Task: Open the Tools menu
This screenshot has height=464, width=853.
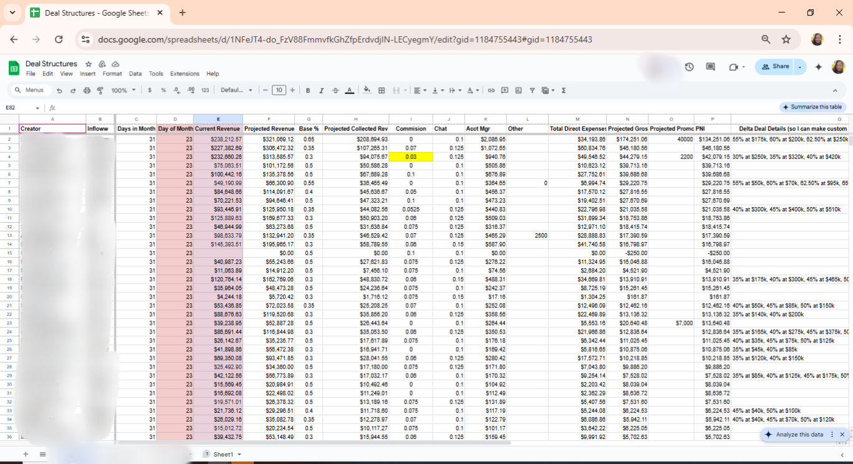Action: [x=156, y=74]
